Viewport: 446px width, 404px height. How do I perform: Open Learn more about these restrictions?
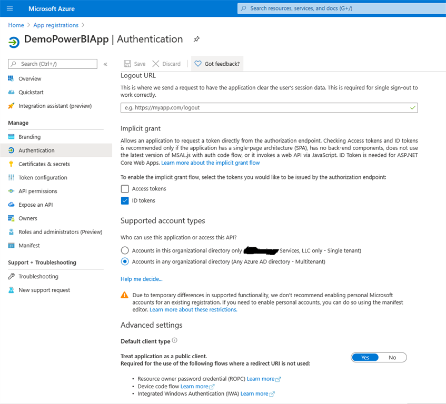click(x=193, y=310)
